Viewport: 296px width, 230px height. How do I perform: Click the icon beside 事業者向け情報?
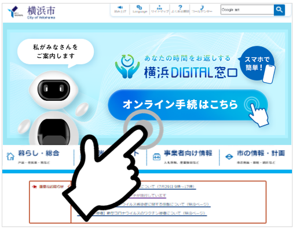pos(156,157)
